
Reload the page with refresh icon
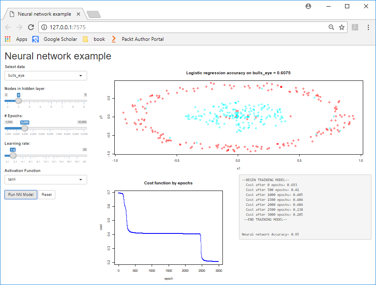point(31,27)
